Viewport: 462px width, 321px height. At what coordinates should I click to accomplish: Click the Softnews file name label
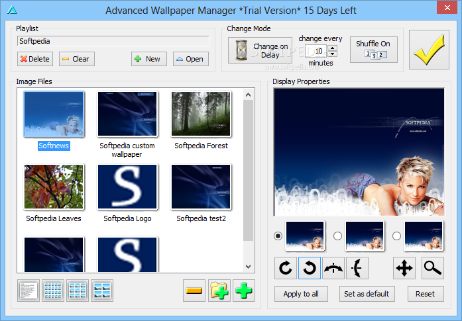point(54,146)
